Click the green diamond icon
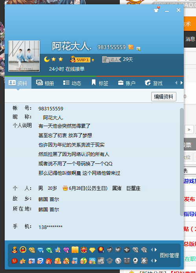This screenshot has width=196, height=273. [49, 250]
